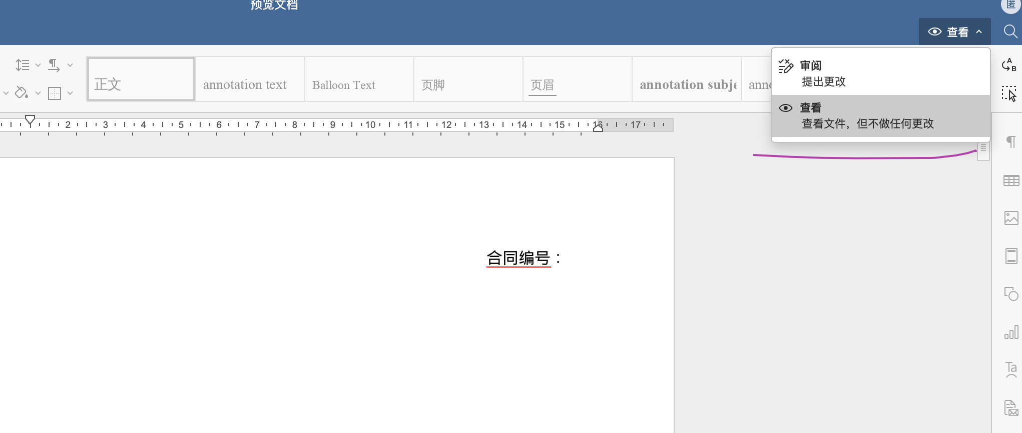This screenshot has width=1022, height=433.
Task: Expand the paragraph shading color dropdown arrow
Action: [x=38, y=93]
